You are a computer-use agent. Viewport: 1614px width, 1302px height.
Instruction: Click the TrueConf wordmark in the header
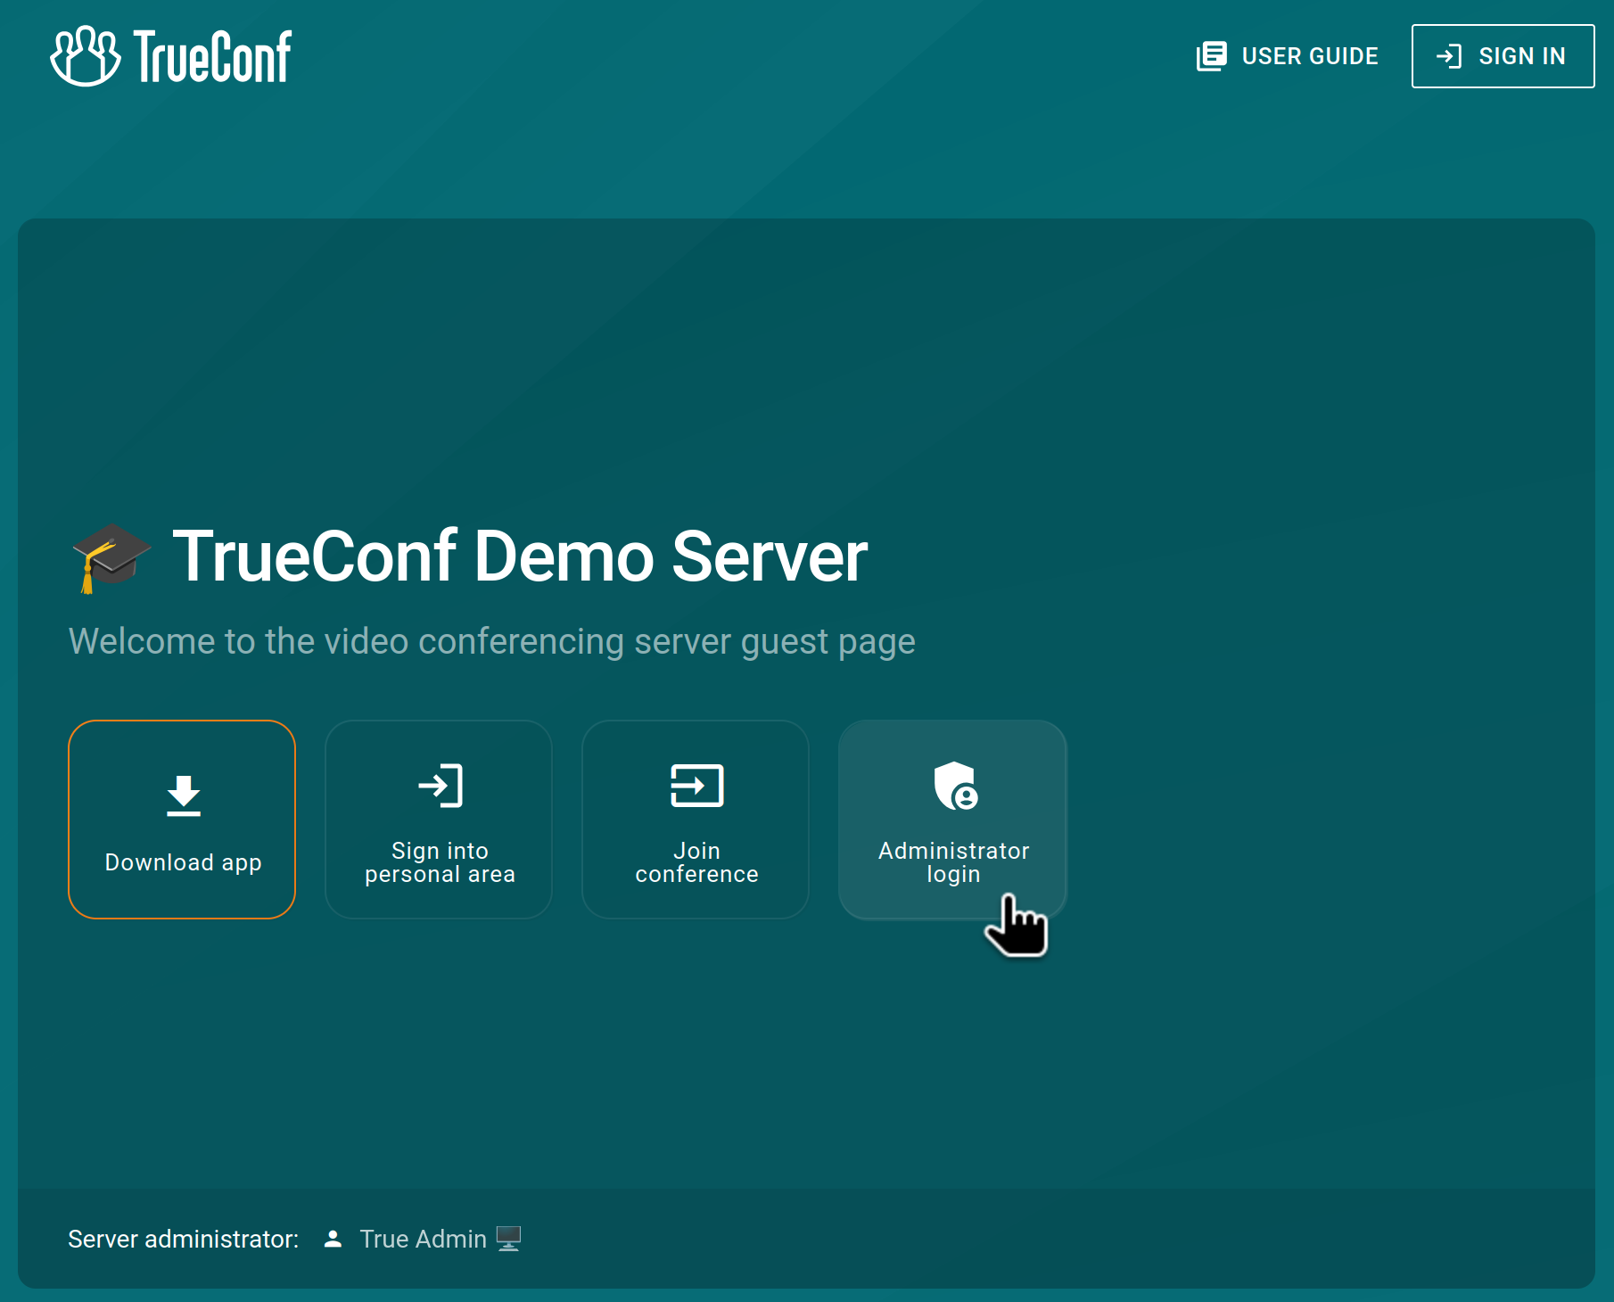[212, 56]
